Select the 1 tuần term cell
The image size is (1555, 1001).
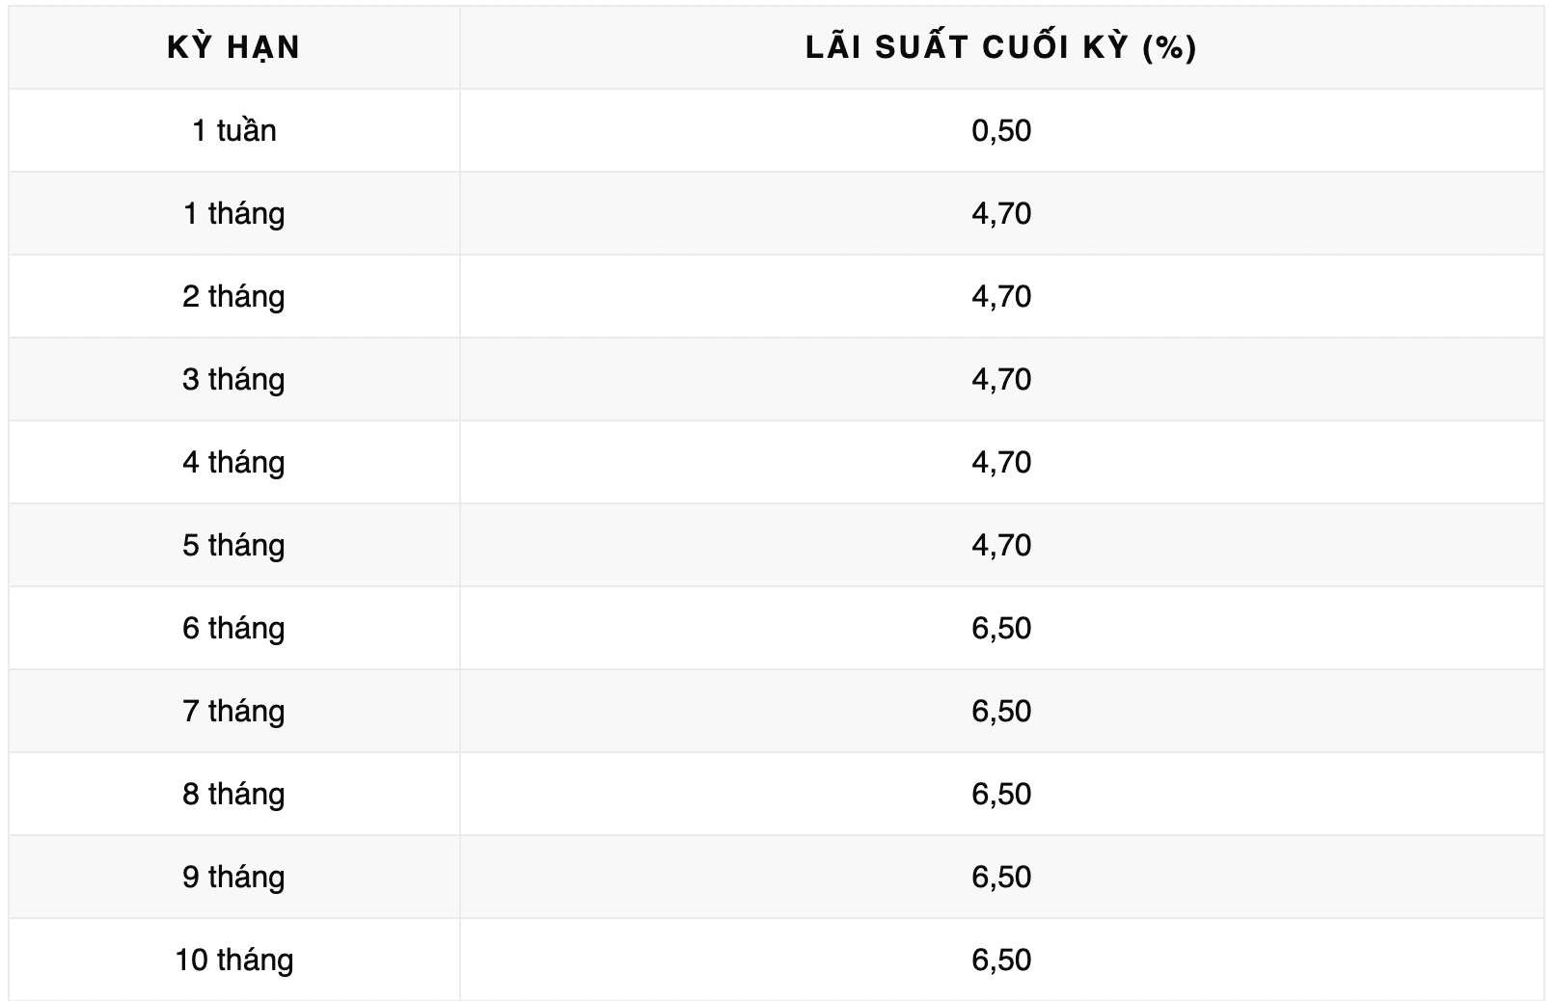point(233,130)
